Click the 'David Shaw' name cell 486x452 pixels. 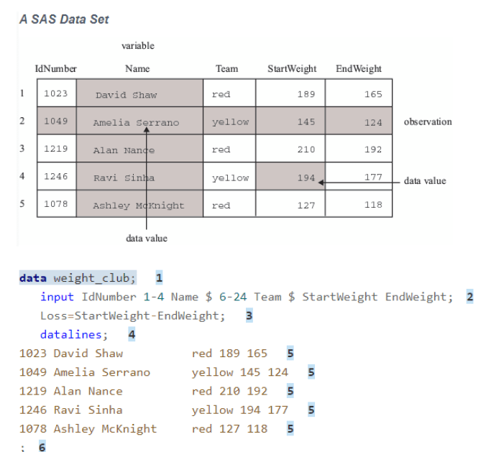click(126, 95)
